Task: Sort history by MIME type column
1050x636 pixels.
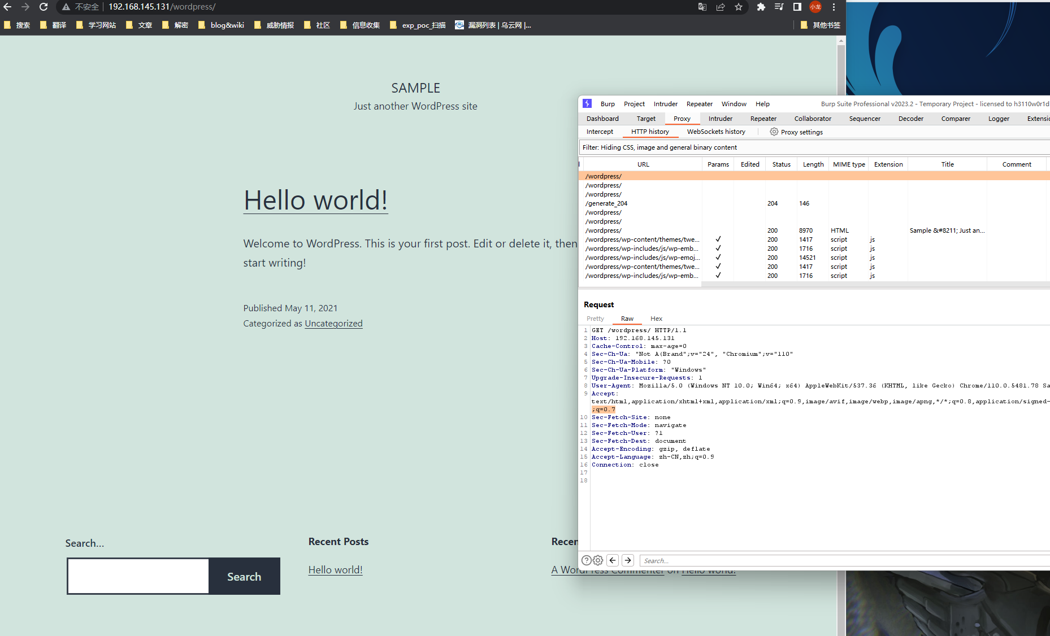Action: 849,164
